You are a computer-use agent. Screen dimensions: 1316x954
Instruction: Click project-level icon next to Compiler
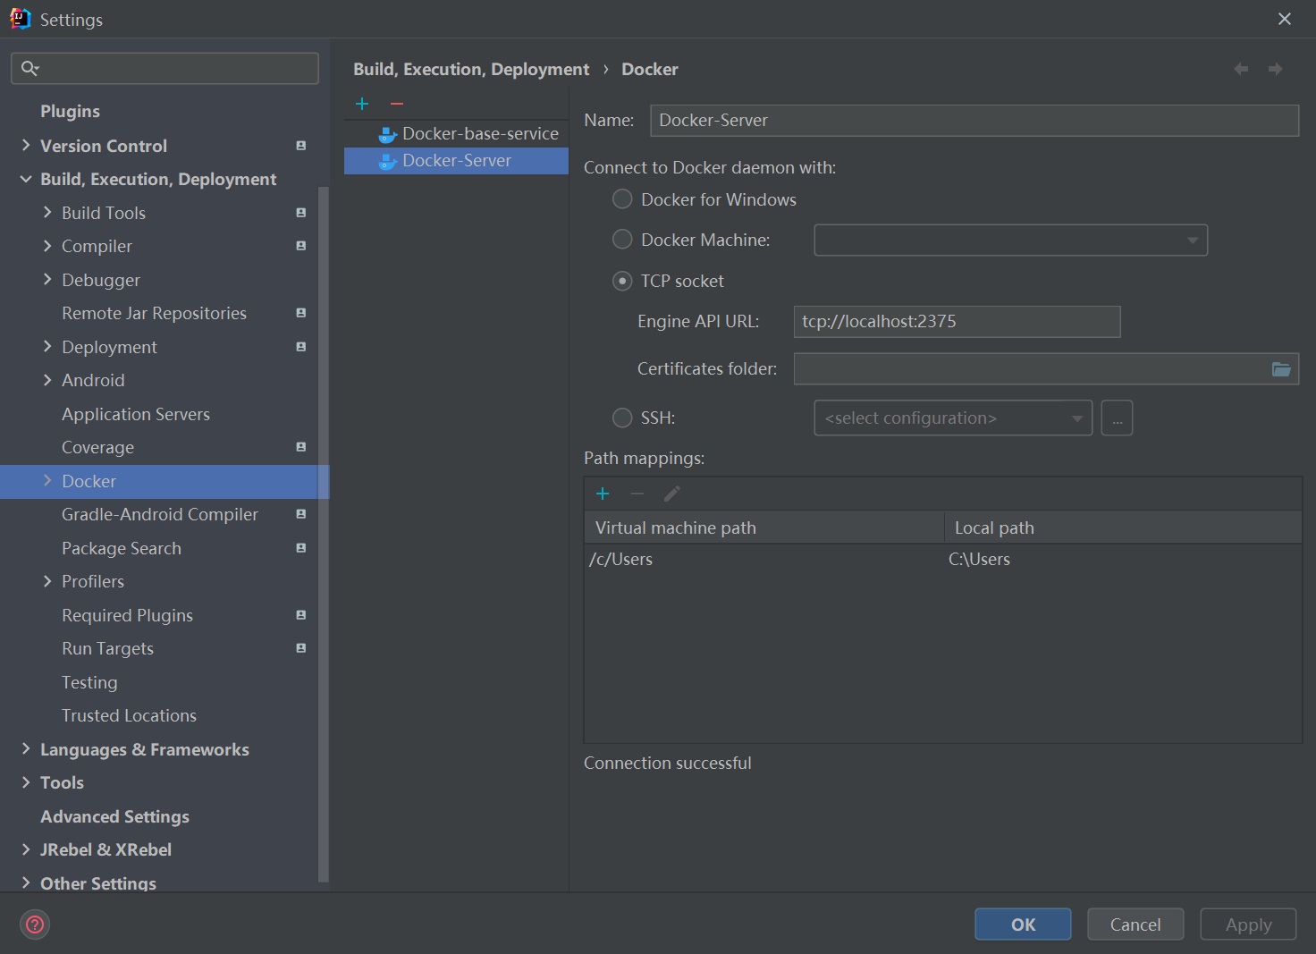point(301,246)
